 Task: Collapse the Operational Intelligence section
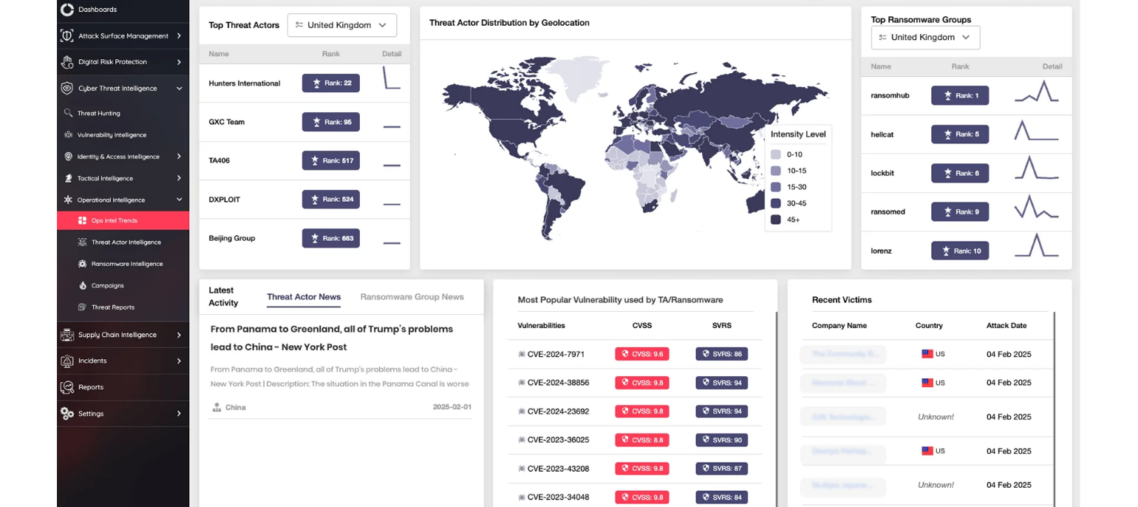(179, 200)
